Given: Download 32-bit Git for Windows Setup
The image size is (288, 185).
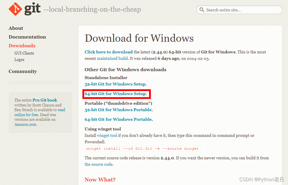Looking at the screenshot, I should [115, 84].
